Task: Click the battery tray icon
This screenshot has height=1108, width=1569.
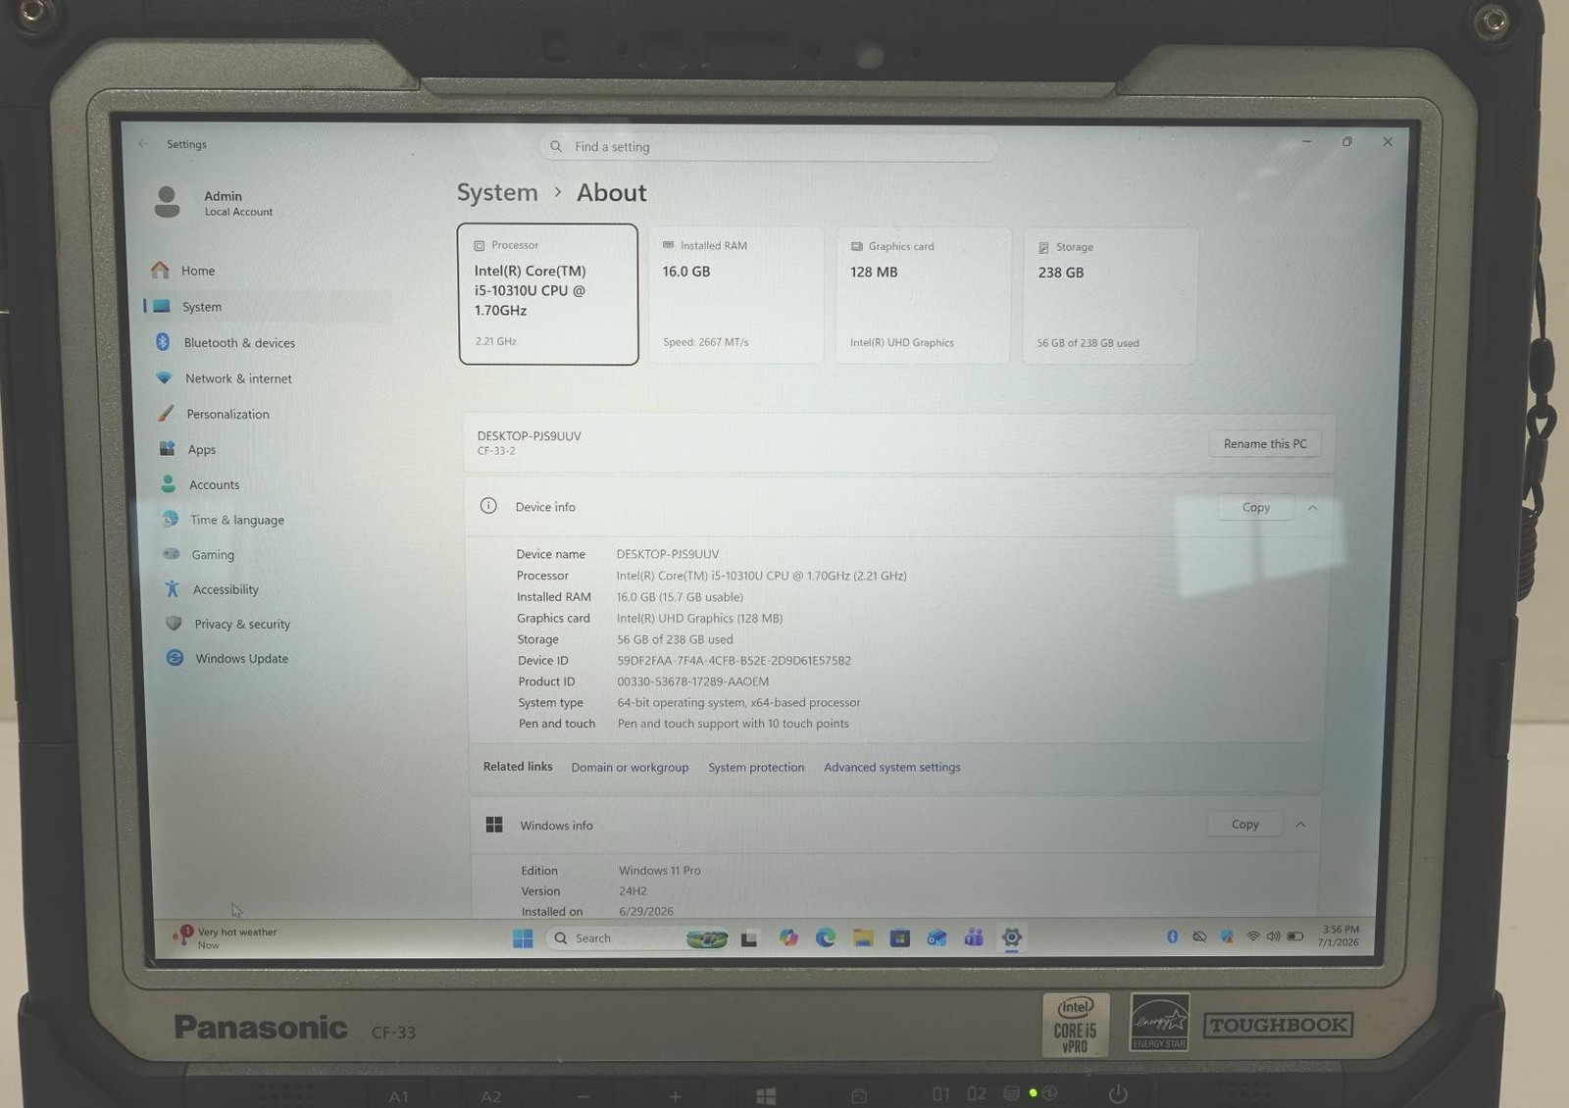Action: 1295,937
